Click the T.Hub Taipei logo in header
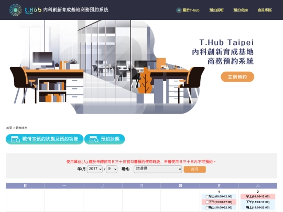Viewport: 283px width, 212px height. coord(25,10)
